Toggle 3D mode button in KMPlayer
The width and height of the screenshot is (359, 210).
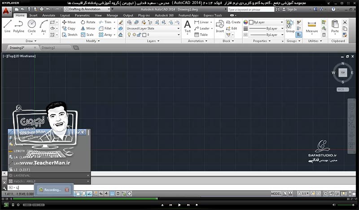click(6, 205)
